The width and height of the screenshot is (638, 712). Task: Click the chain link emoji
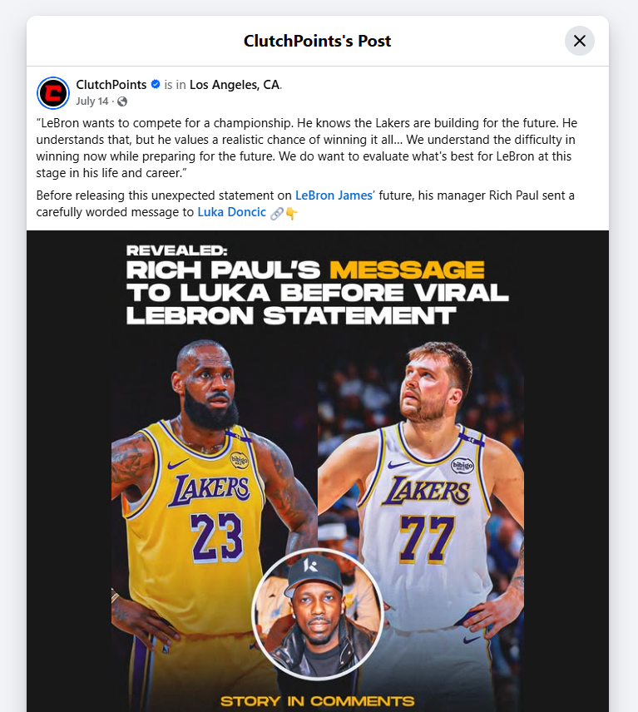click(x=276, y=214)
